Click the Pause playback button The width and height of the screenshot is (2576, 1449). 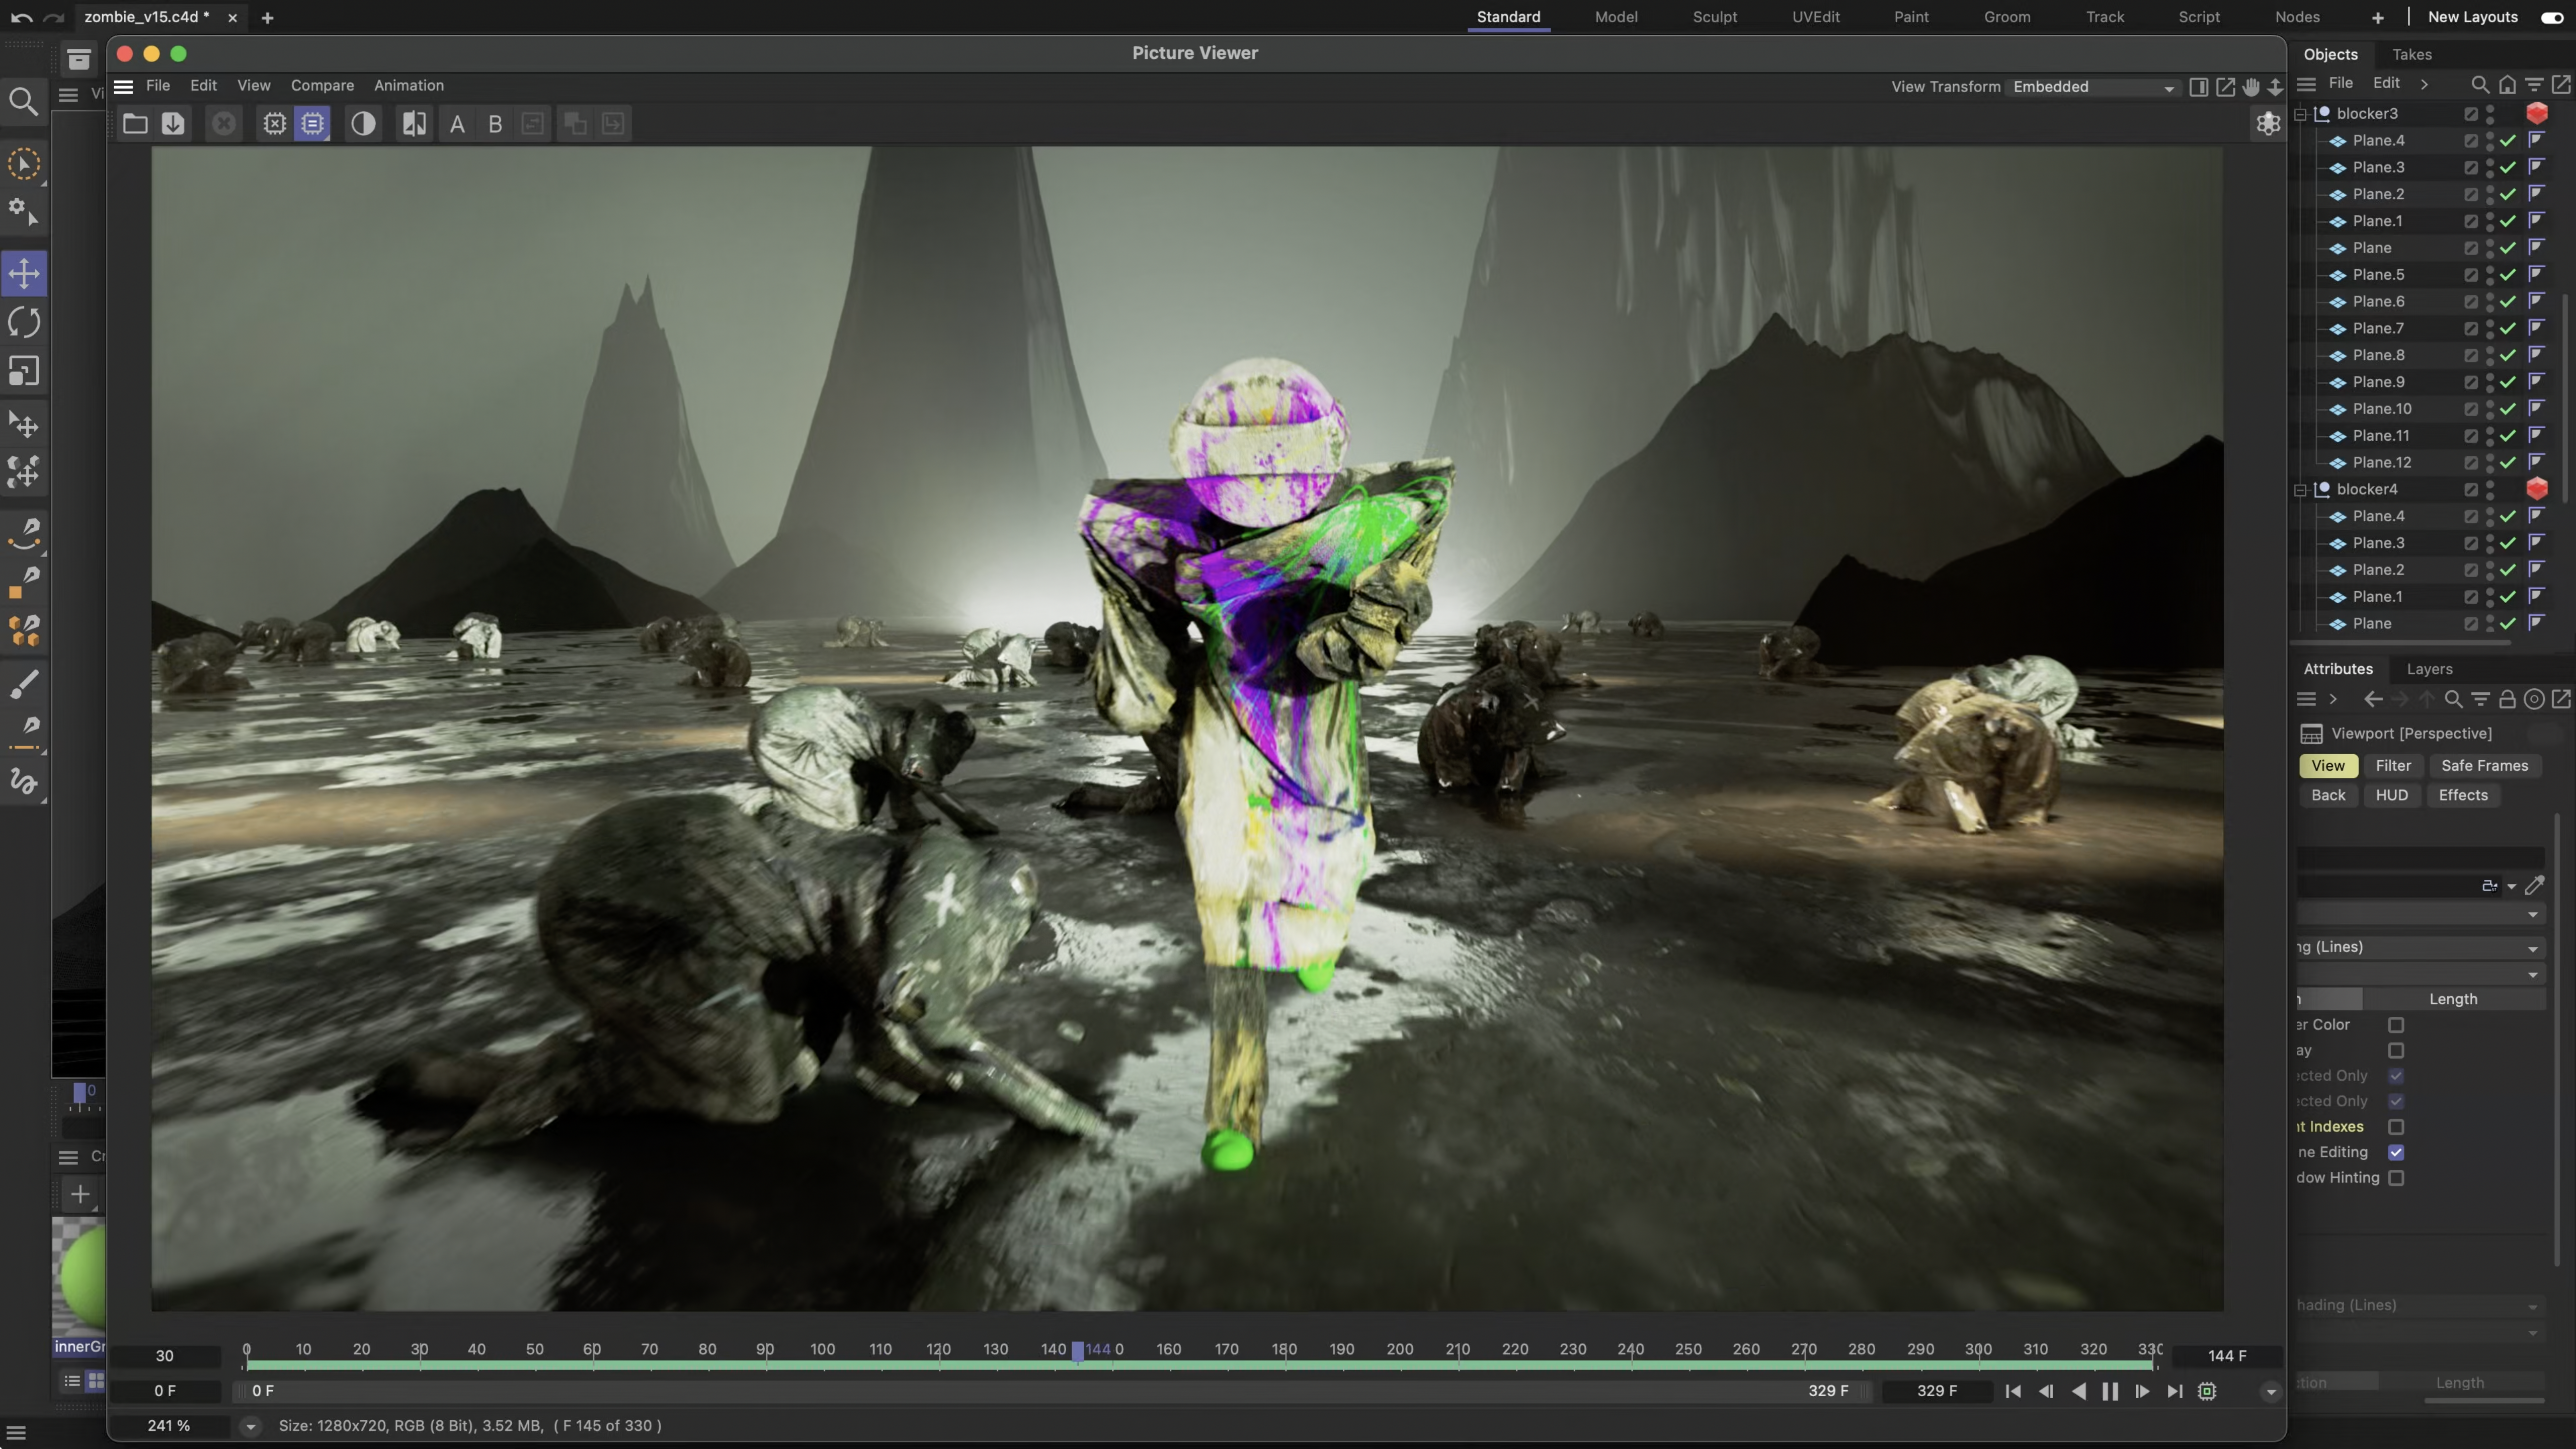click(2110, 1391)
